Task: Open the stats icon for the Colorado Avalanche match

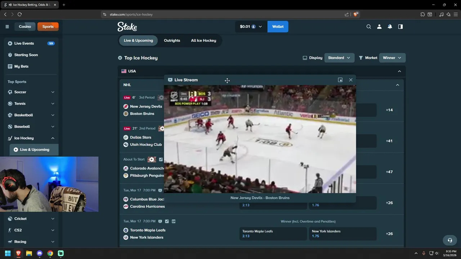Action: (x=161, y=159)
